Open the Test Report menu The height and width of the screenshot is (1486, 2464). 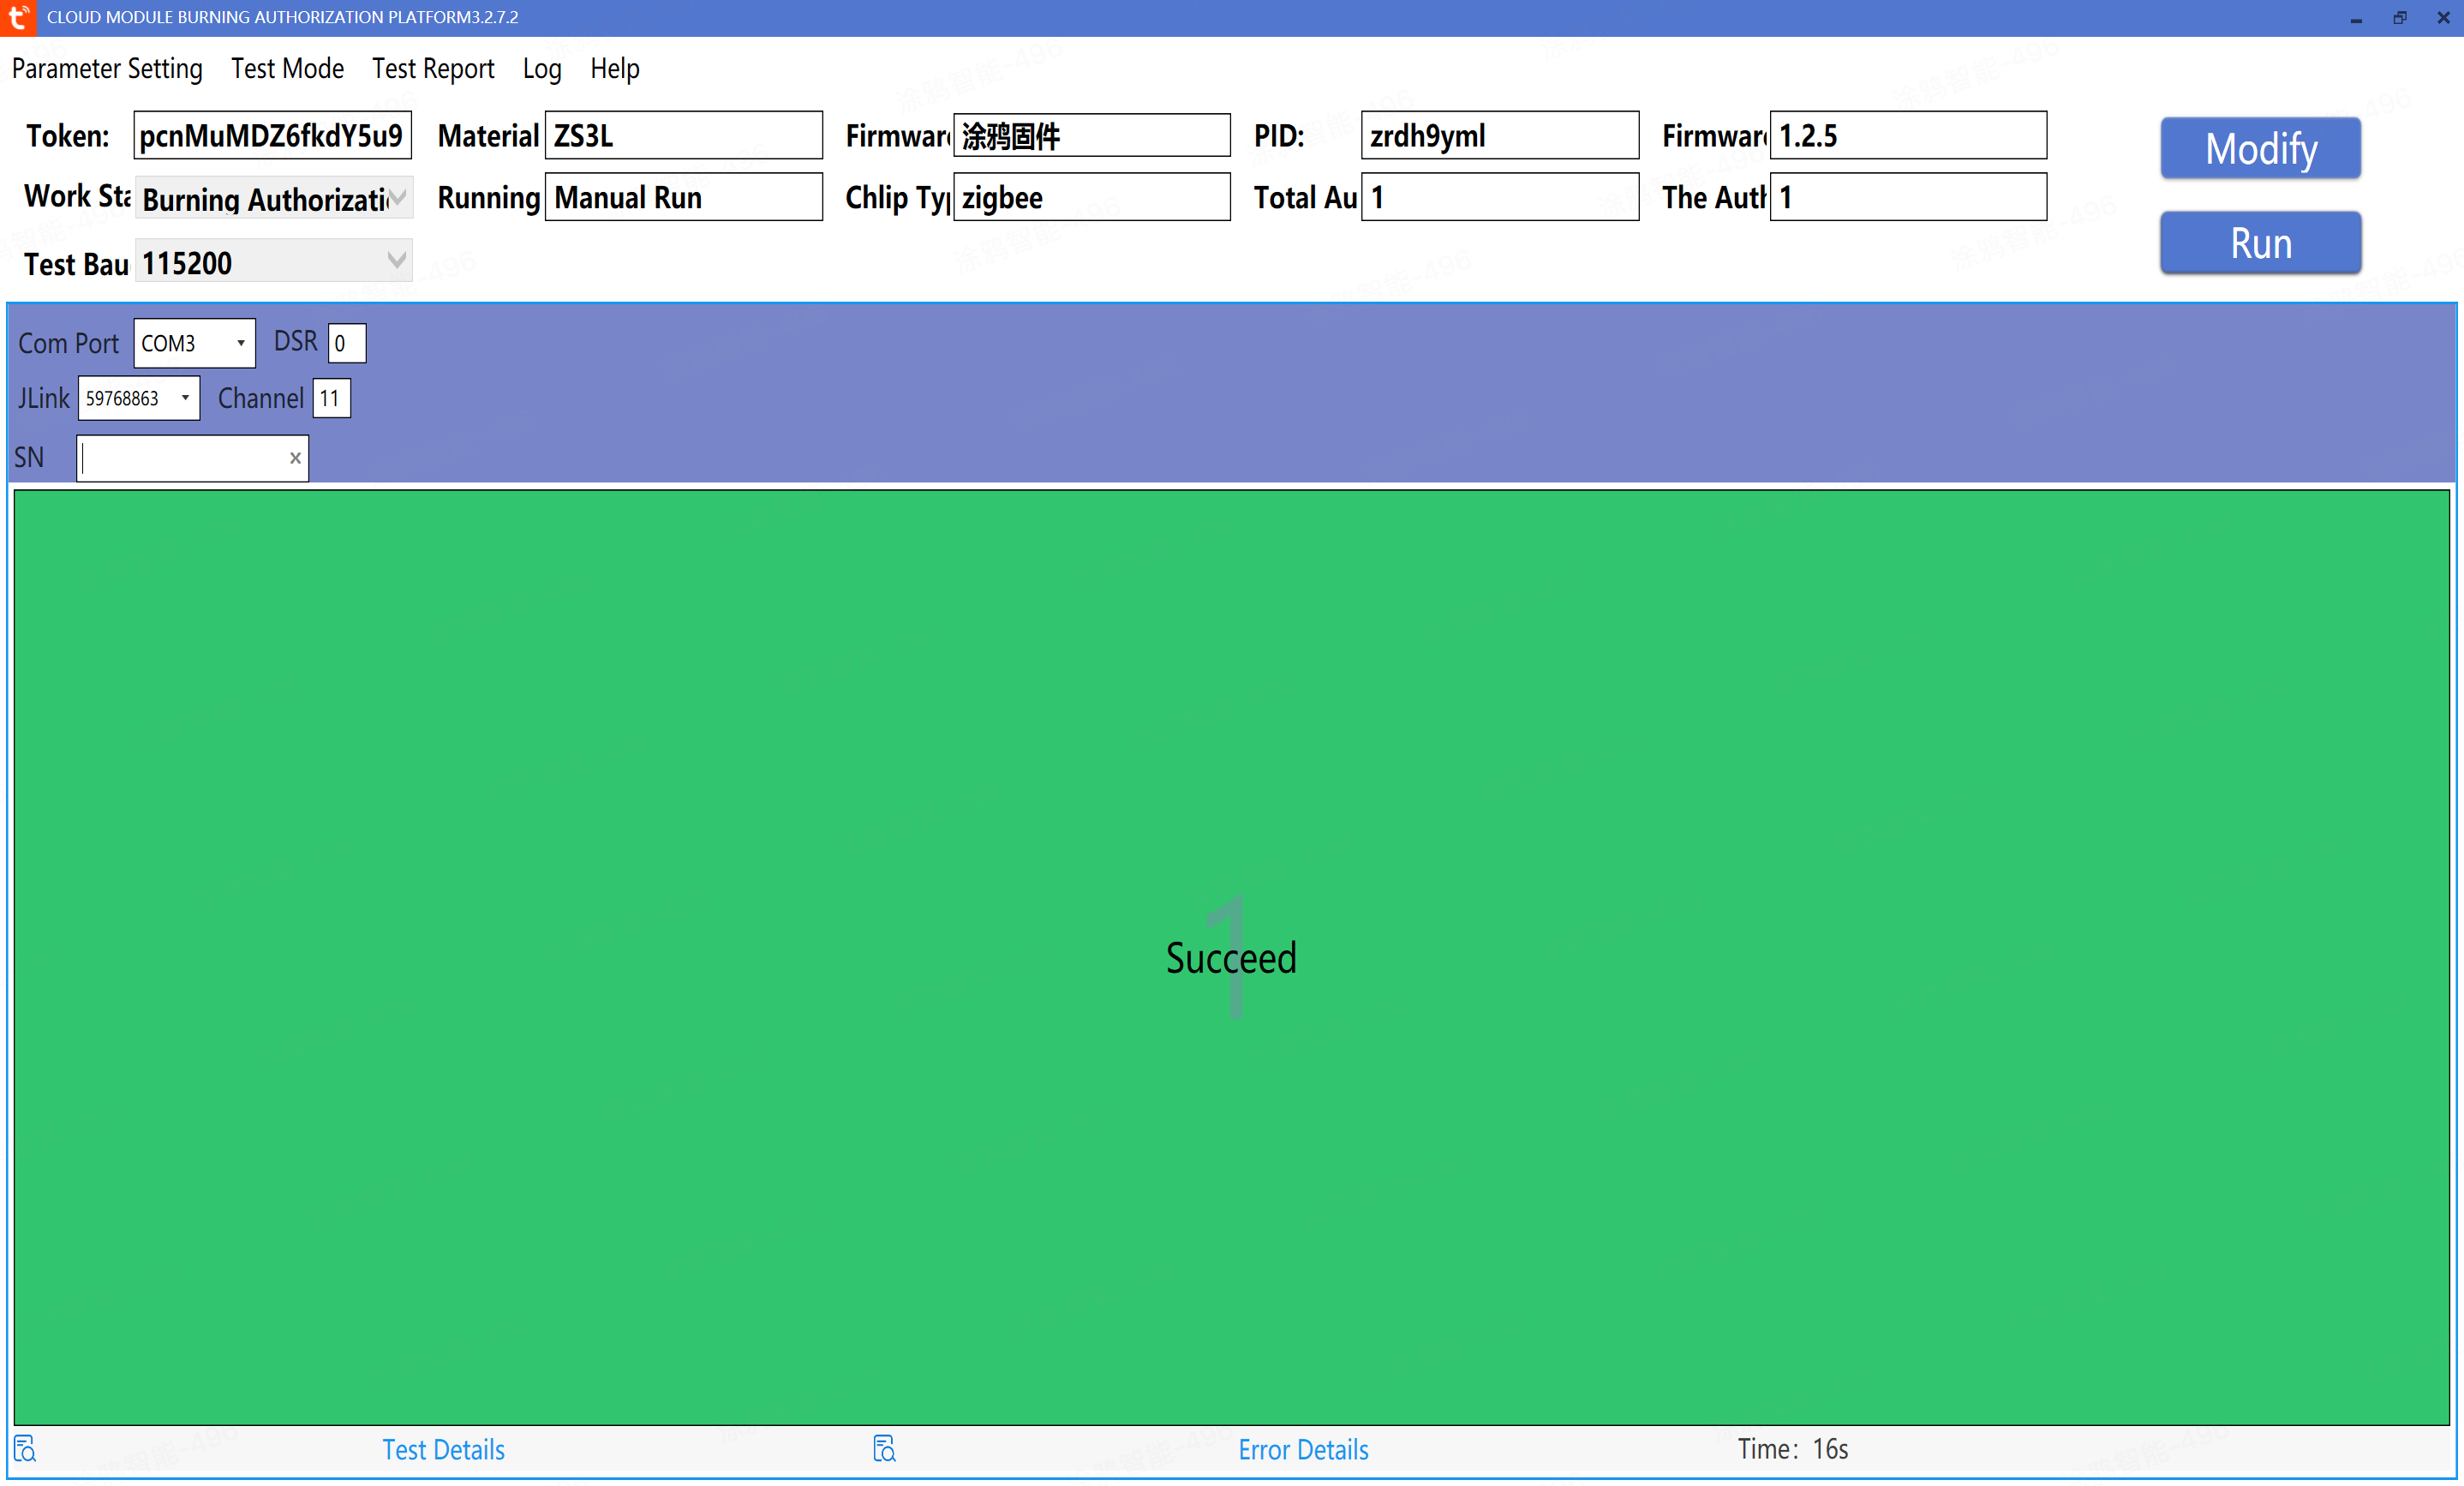[433, 68]
